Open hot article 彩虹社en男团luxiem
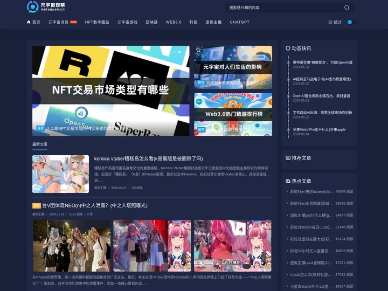Viewport: 388px width, 291px height. point(312,191)
